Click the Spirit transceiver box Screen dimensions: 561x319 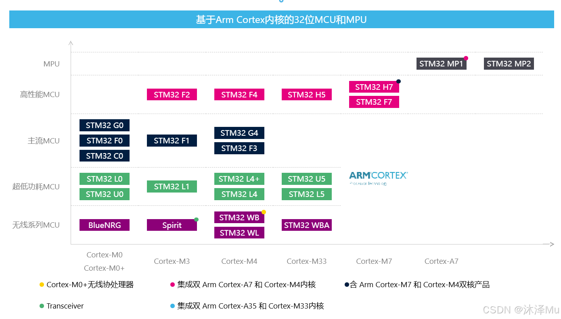pyautogui.click(x=172, y=225)
